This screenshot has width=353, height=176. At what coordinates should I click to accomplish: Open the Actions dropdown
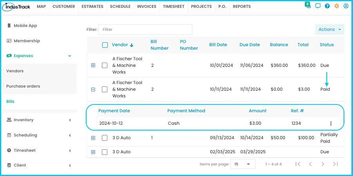coord(329,29)
